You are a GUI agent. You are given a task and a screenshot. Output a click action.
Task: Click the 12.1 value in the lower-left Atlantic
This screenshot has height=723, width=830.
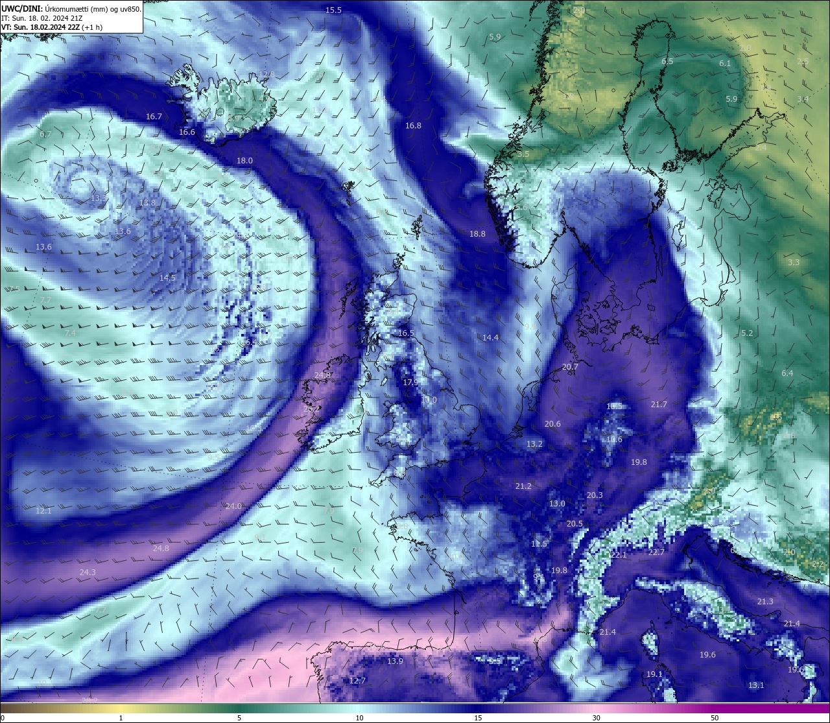43,510
